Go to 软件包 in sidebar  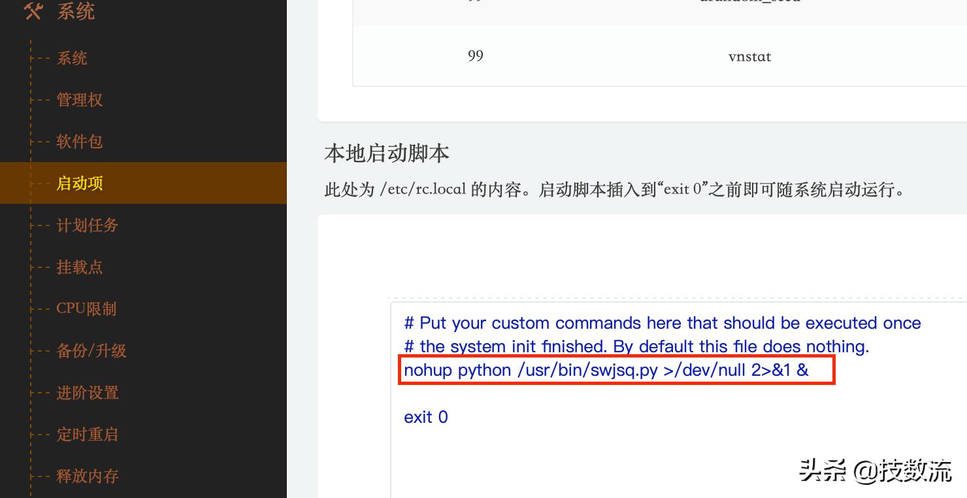coord(80,142)
